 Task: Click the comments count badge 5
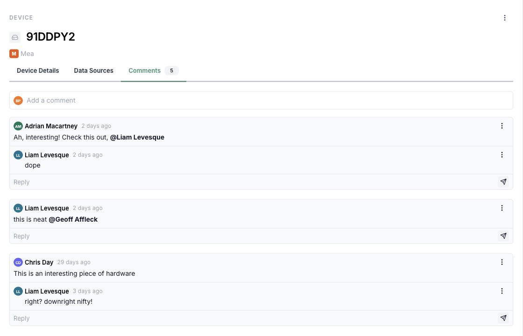point(171,70)
